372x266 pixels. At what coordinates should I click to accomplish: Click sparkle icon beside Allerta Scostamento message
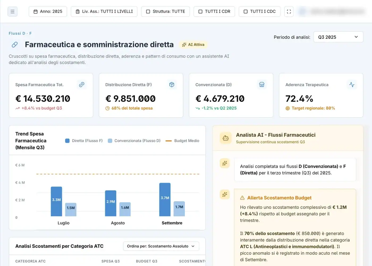(x=225, y=194)
